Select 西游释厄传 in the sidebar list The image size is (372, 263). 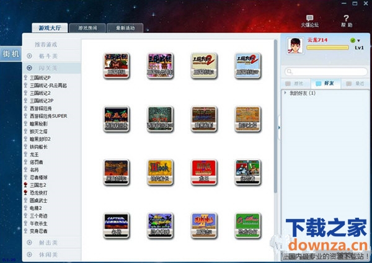pos(40,108)
